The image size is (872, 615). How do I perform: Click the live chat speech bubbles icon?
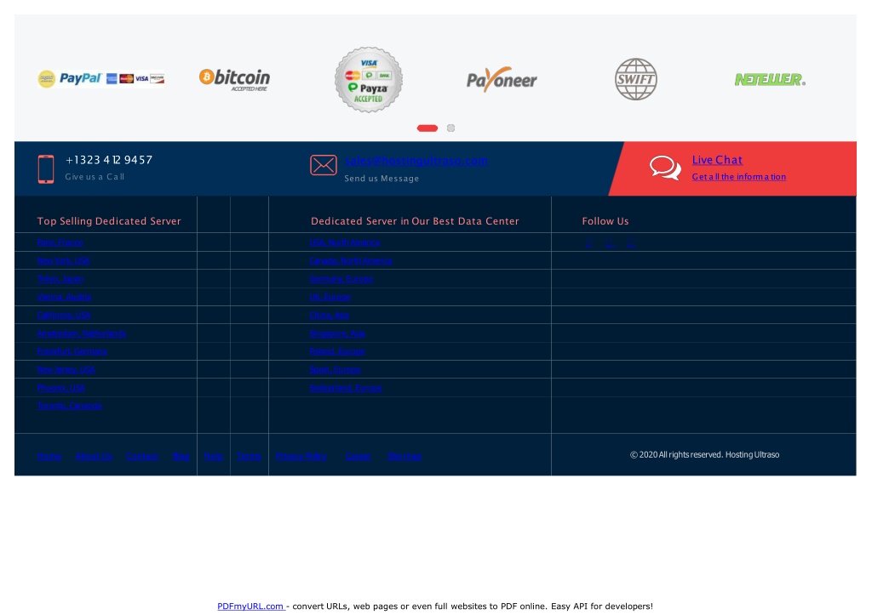pyautogui.click(x=665, y=168)
